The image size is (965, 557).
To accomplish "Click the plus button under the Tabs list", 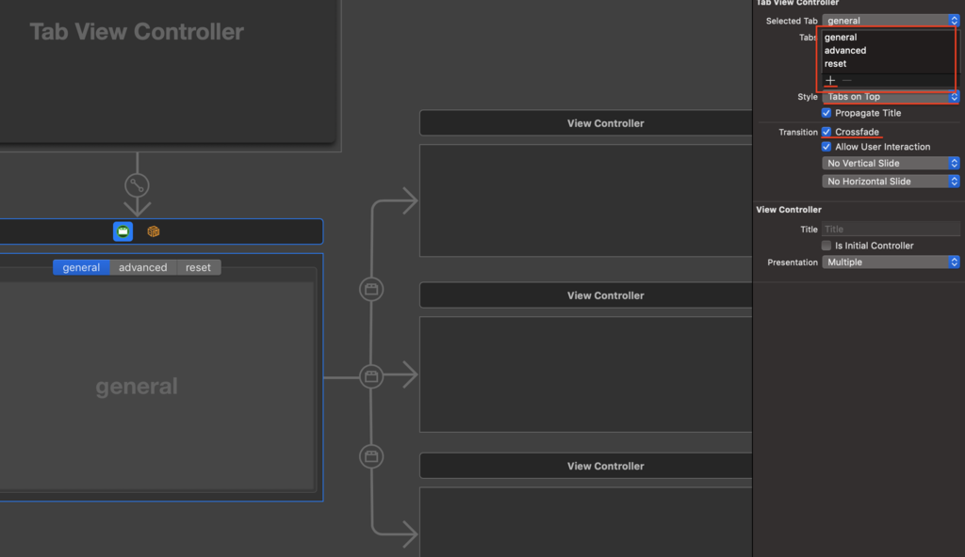I will tap(830, 81).
